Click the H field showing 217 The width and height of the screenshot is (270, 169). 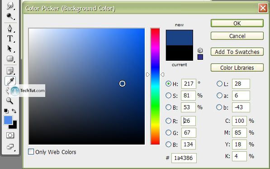pyautogui.click(x=189, y=84)
